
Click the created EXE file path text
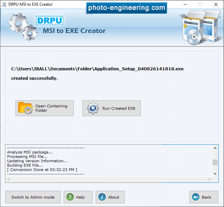(97, 69)
